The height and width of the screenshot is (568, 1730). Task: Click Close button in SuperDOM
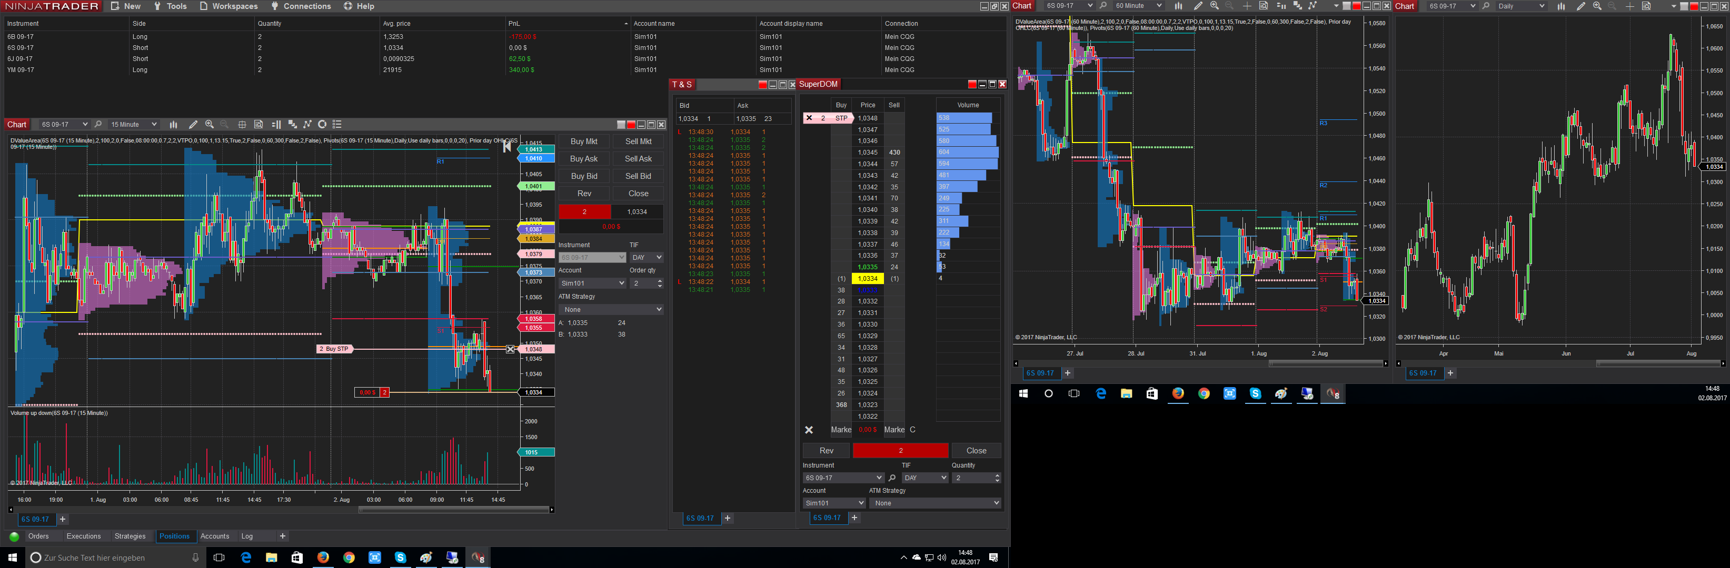click(976, 451)
